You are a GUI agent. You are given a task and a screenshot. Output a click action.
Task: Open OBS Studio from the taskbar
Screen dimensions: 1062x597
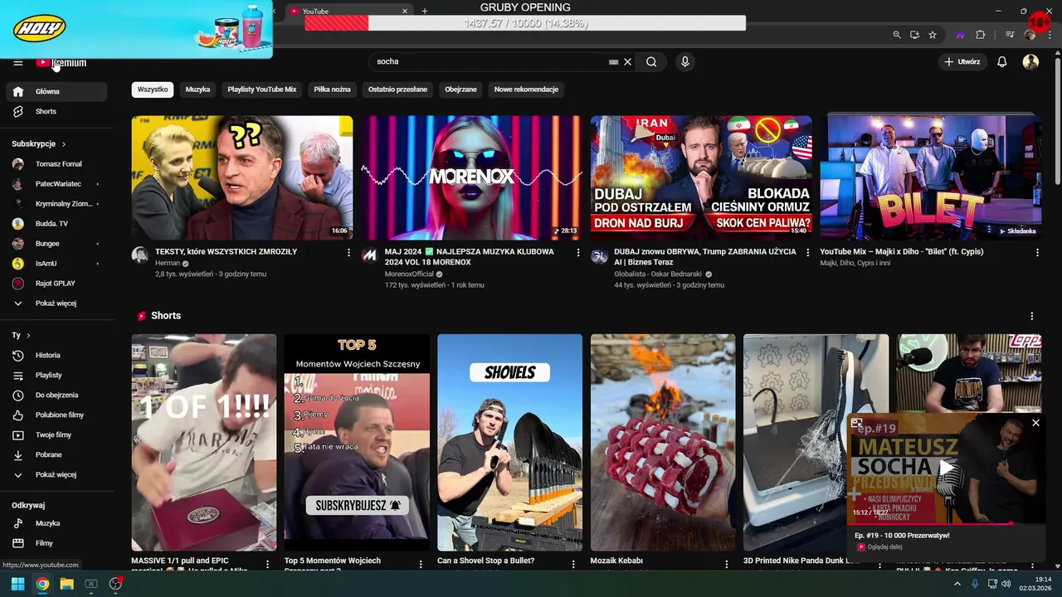pyautogui.click(x=115, y=584)
